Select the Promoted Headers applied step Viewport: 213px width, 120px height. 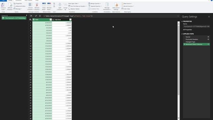[x=196, y=39]
